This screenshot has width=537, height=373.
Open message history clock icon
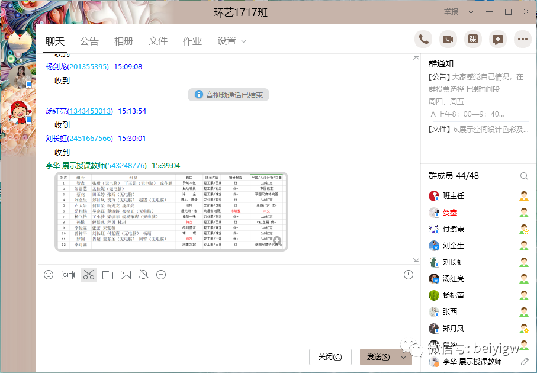pos(408,275)
